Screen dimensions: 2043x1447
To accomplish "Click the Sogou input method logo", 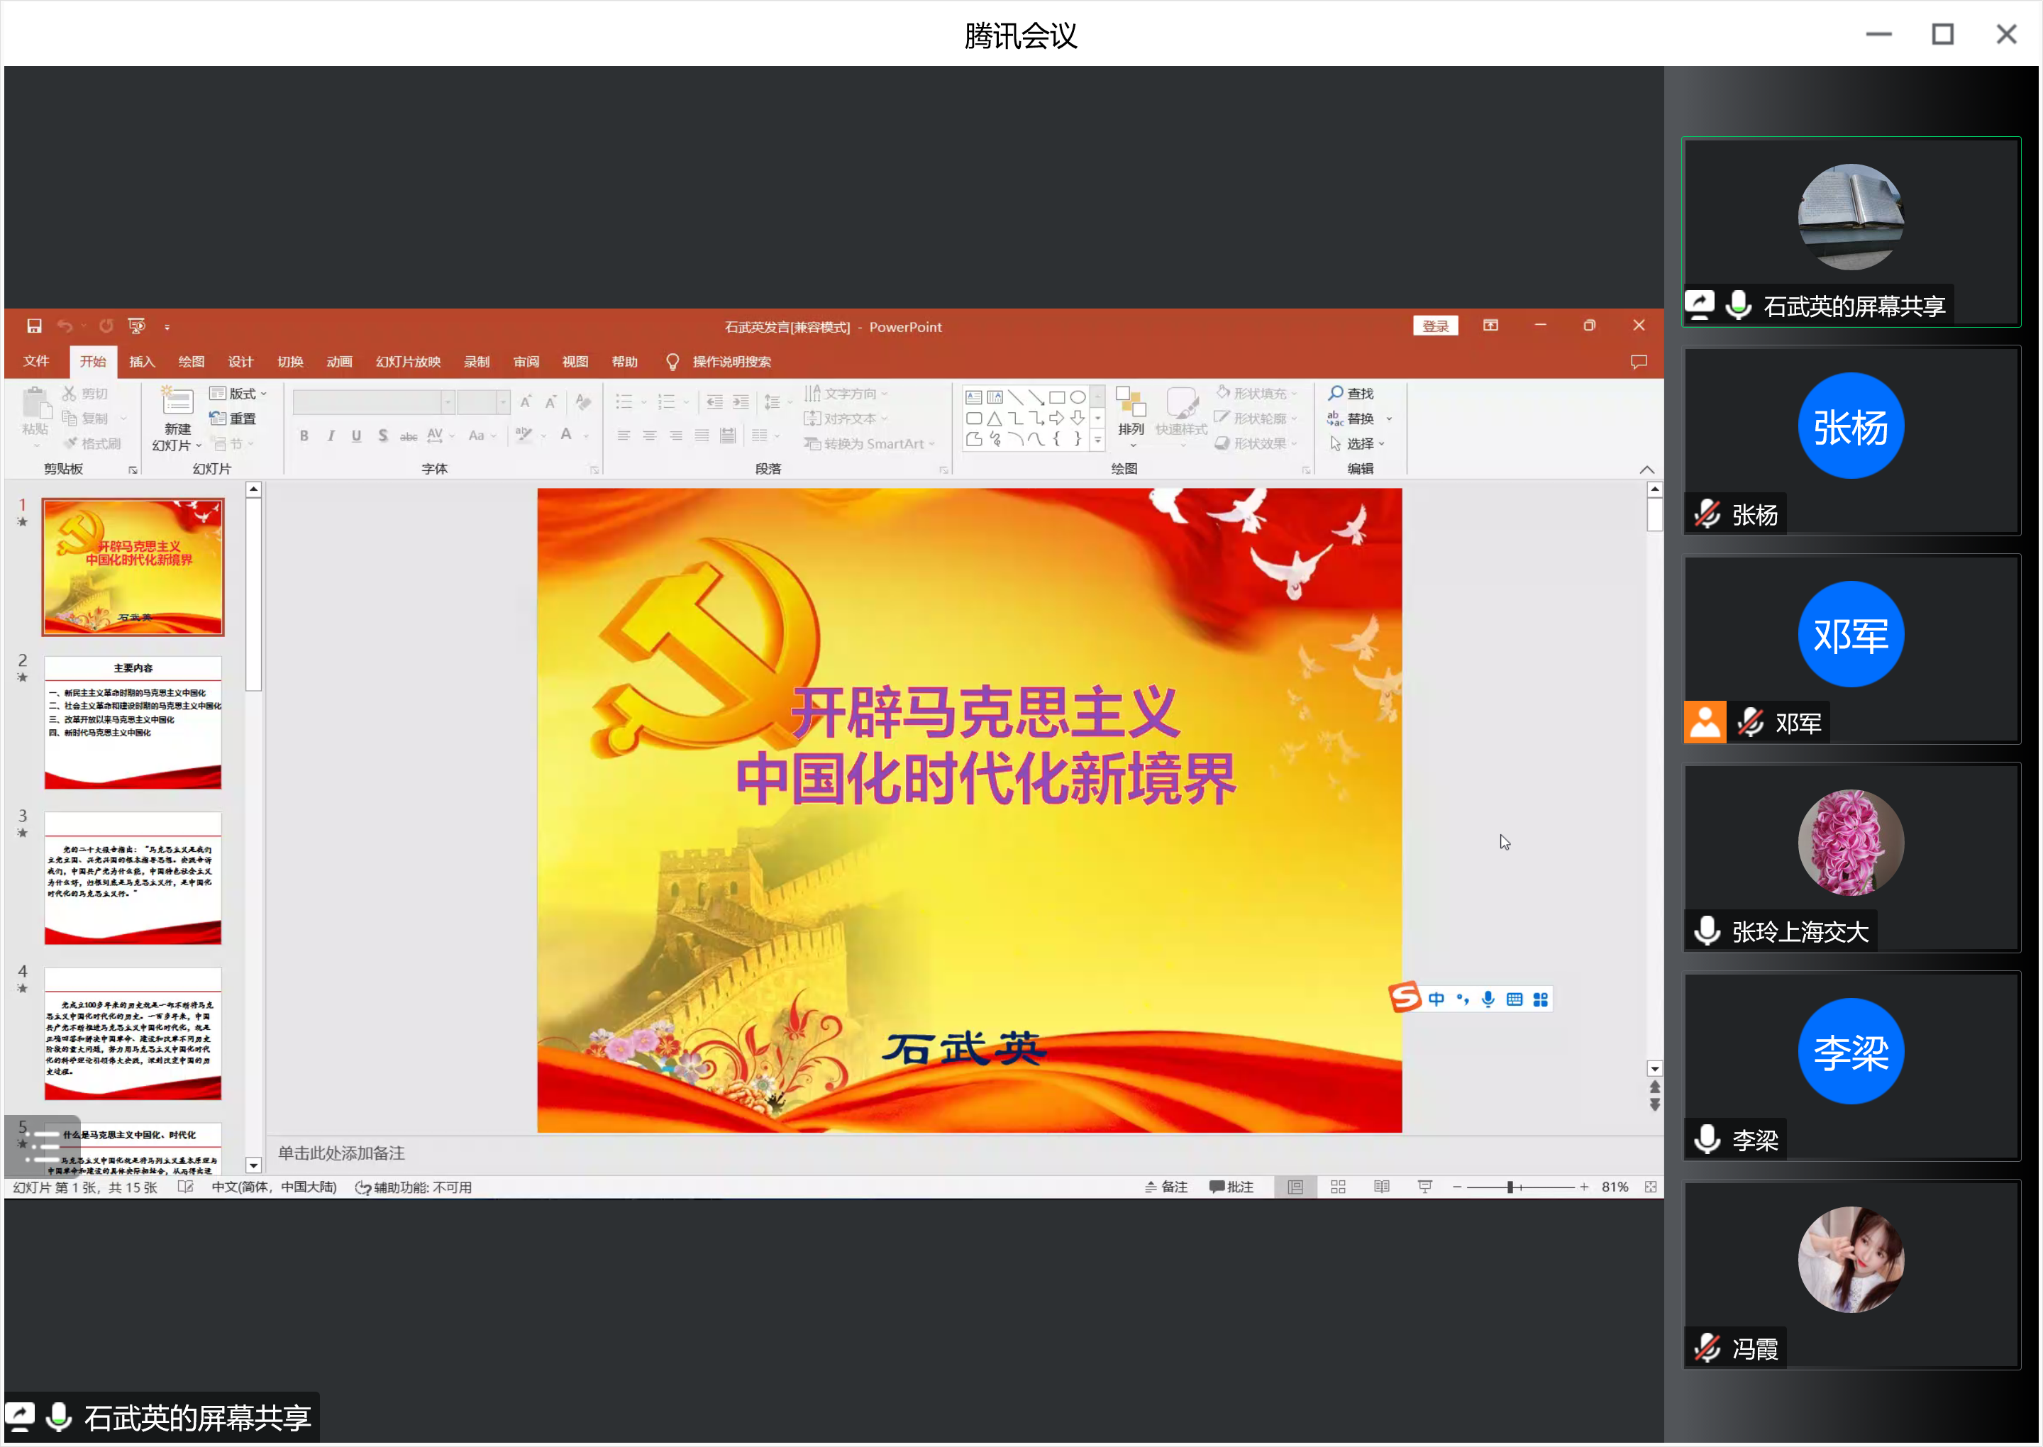I will (x=1405, y=998).
